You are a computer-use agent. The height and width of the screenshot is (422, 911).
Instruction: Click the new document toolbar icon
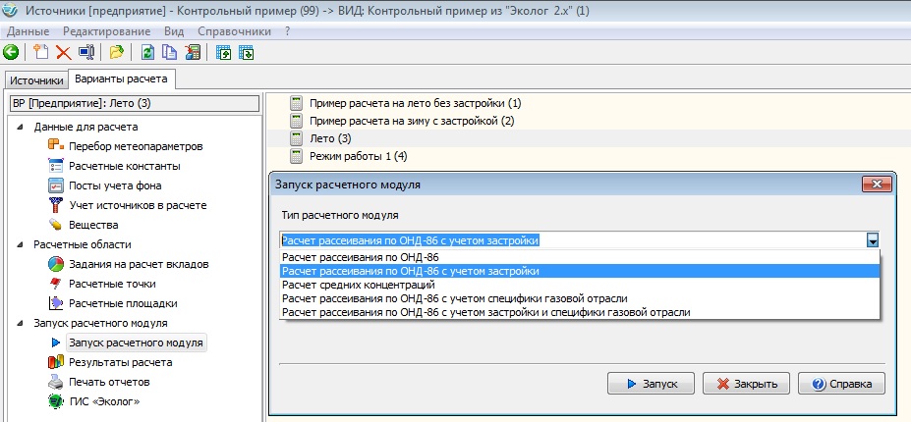click(x=40, y=53)
